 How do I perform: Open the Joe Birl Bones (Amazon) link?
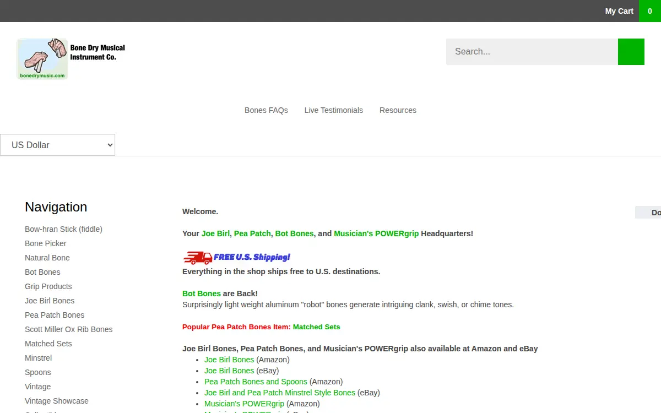coord(229,360)
